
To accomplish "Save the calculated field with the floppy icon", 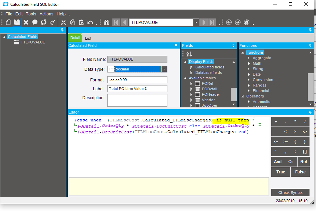I will coord(17,22).
